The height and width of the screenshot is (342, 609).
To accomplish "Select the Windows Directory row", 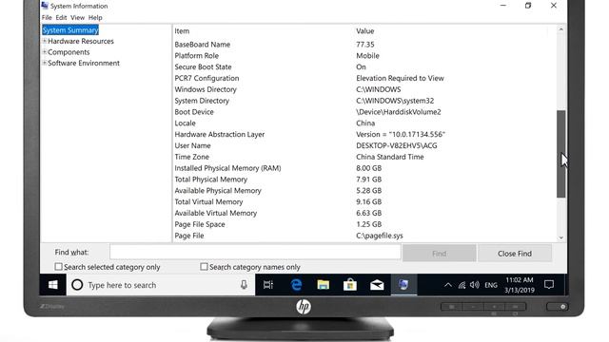I will tap(364, 89).
